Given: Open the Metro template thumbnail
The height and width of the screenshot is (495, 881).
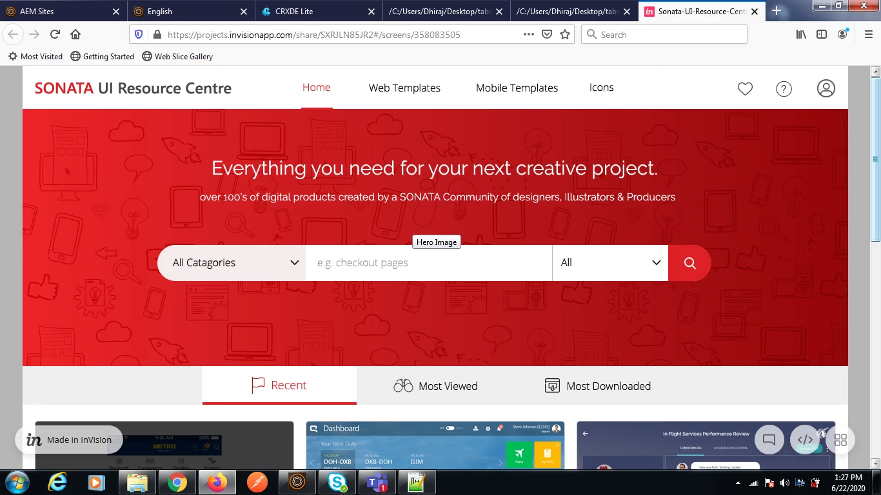Looking at the screenshot, I should click(164, 445).
